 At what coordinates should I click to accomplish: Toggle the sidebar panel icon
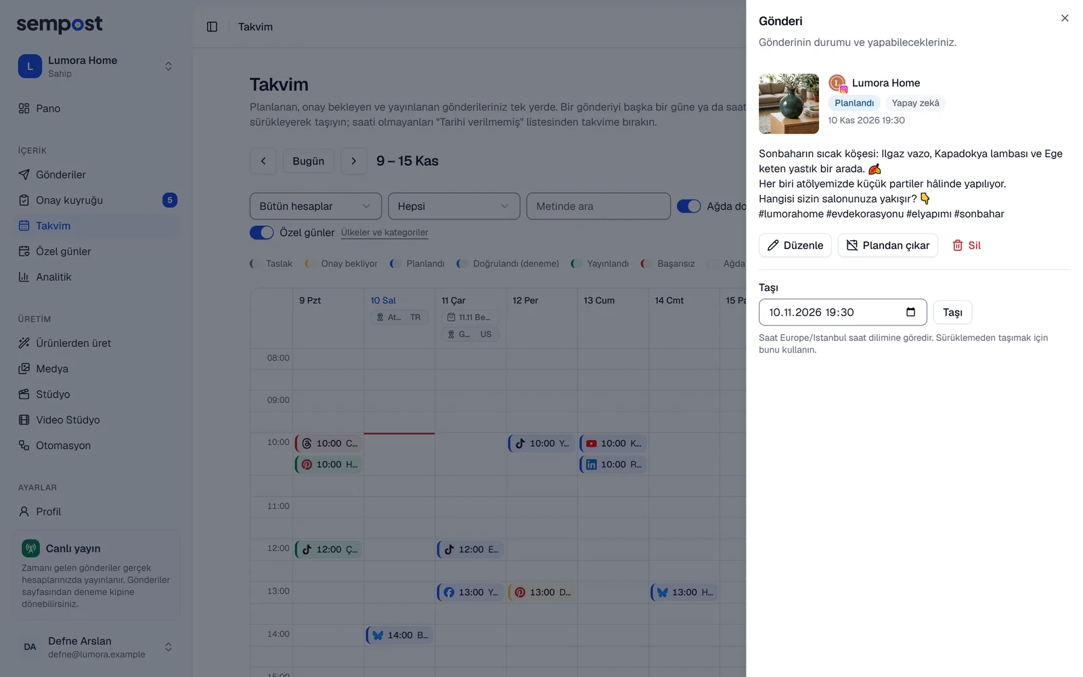point(212,26)
